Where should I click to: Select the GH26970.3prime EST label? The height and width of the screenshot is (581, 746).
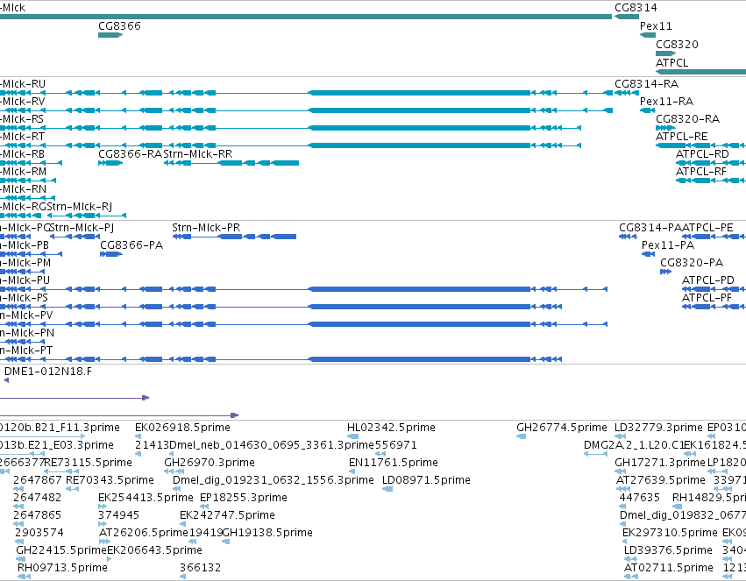[x=210, y=463]
